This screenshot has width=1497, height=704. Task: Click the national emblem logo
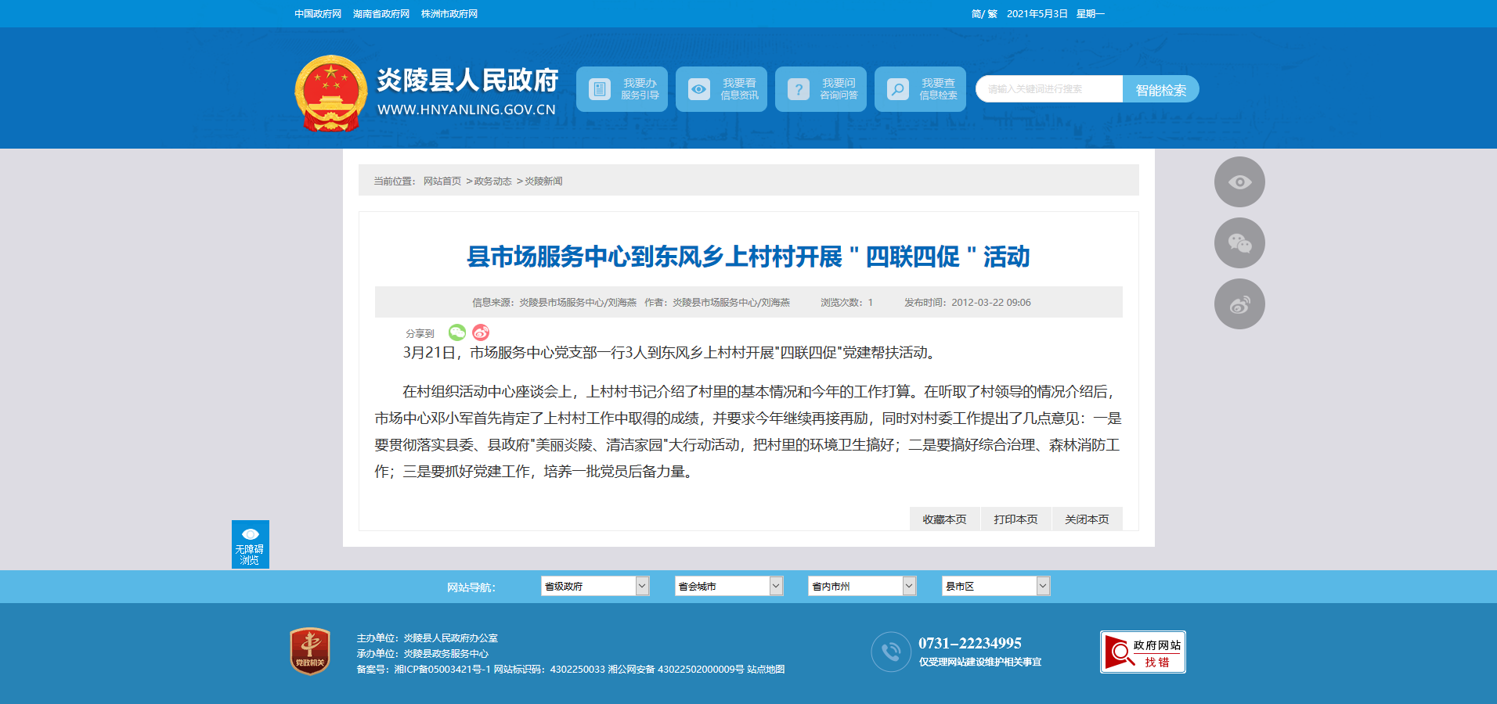click(x=330, y=92)
